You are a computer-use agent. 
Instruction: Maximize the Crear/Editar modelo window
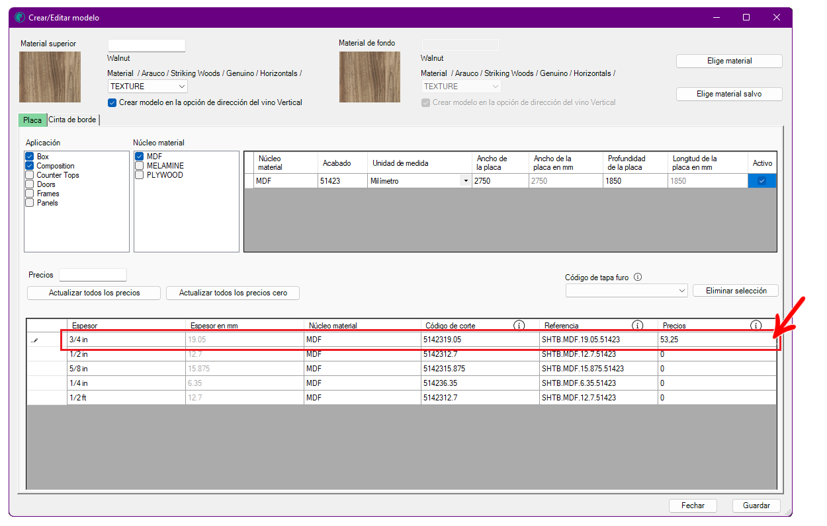tap(746, 18)
